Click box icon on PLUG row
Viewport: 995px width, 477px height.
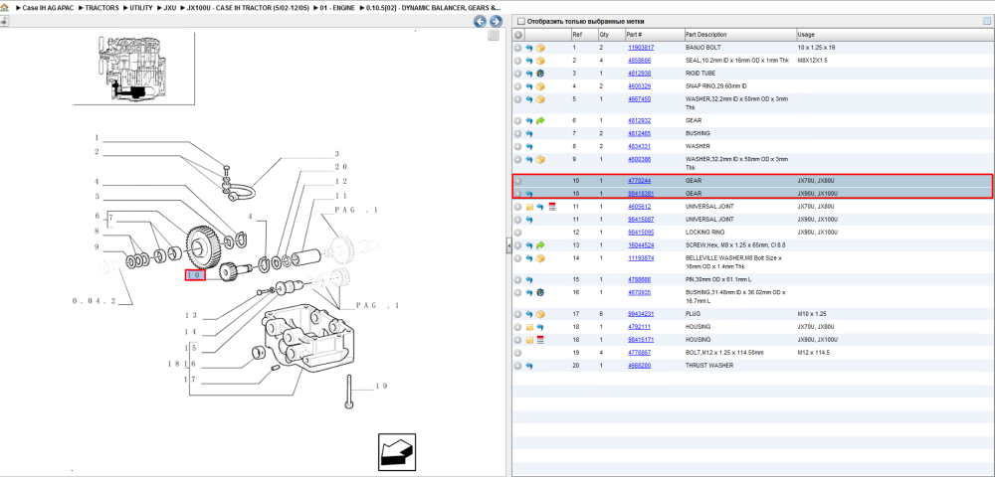click(x=540, y=314)
